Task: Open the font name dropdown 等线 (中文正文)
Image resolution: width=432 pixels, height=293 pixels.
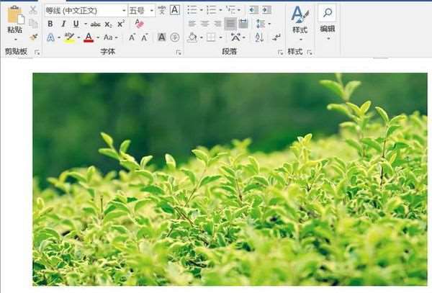Action: coord(86,11)
